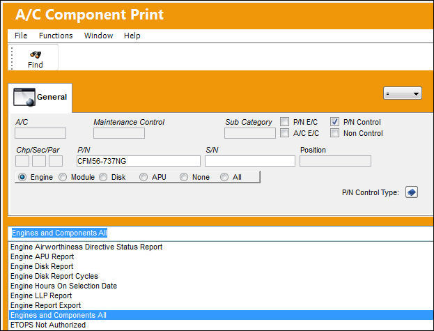Click the A/C input field
Screen dimensions: 434x331
(x=40, y=133)
